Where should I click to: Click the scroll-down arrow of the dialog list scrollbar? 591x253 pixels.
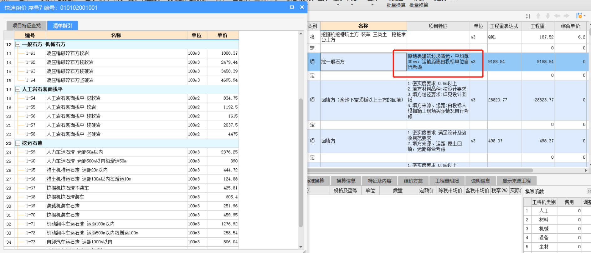pos(301,247)
